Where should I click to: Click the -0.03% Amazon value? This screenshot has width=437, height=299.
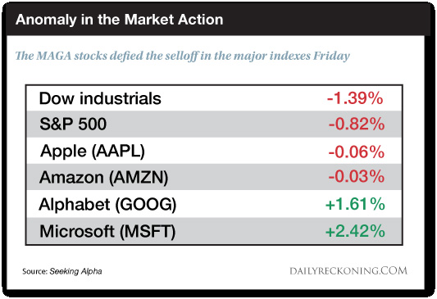357,176
